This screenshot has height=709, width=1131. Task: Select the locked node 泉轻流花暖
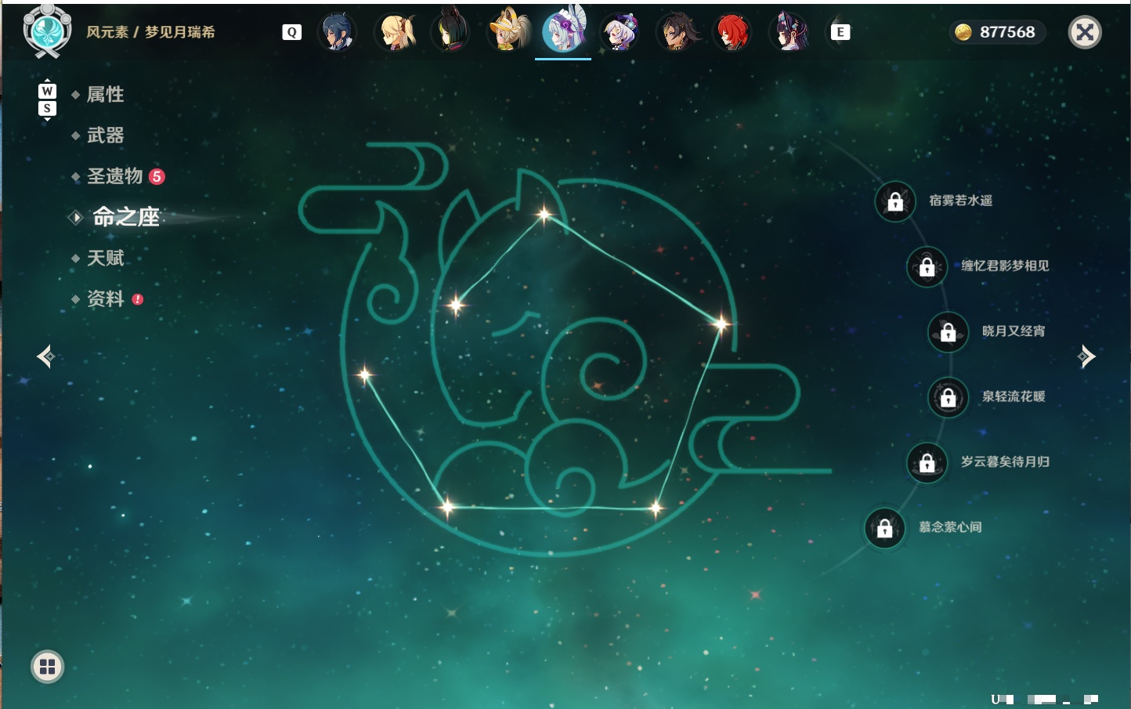(x=949, y=398)
